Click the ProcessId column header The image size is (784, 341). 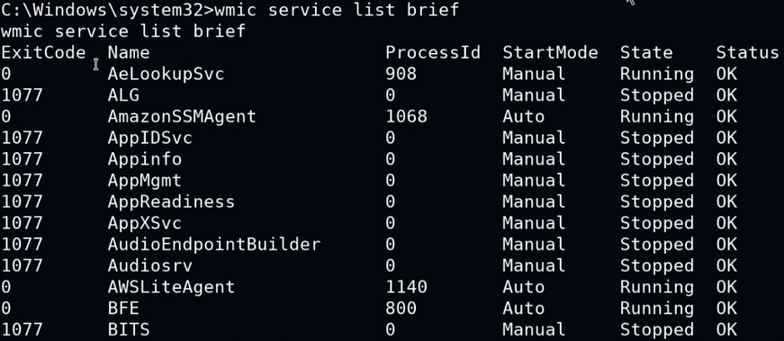click(432, 52)
